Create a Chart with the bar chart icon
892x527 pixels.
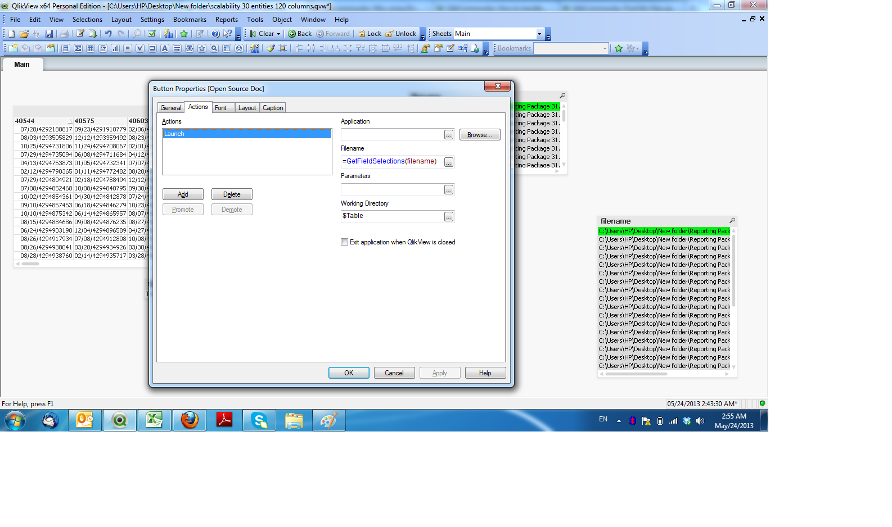[x=115, y=48]
